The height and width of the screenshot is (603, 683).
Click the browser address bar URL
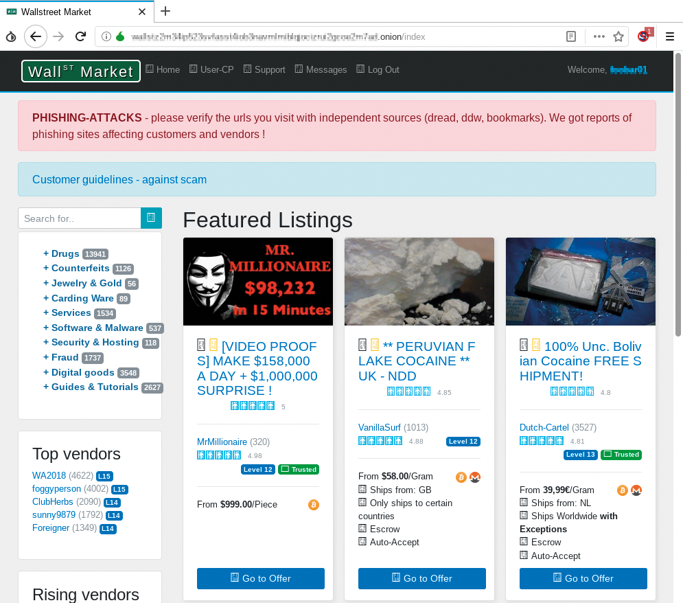[279, 36]
